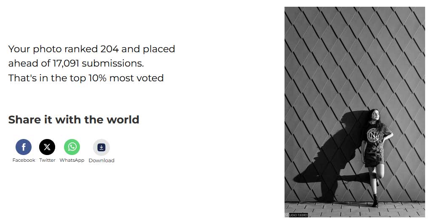Click the top 10% most voted line
The height and width of the screenshot is (222, 431).
point(86,78)
